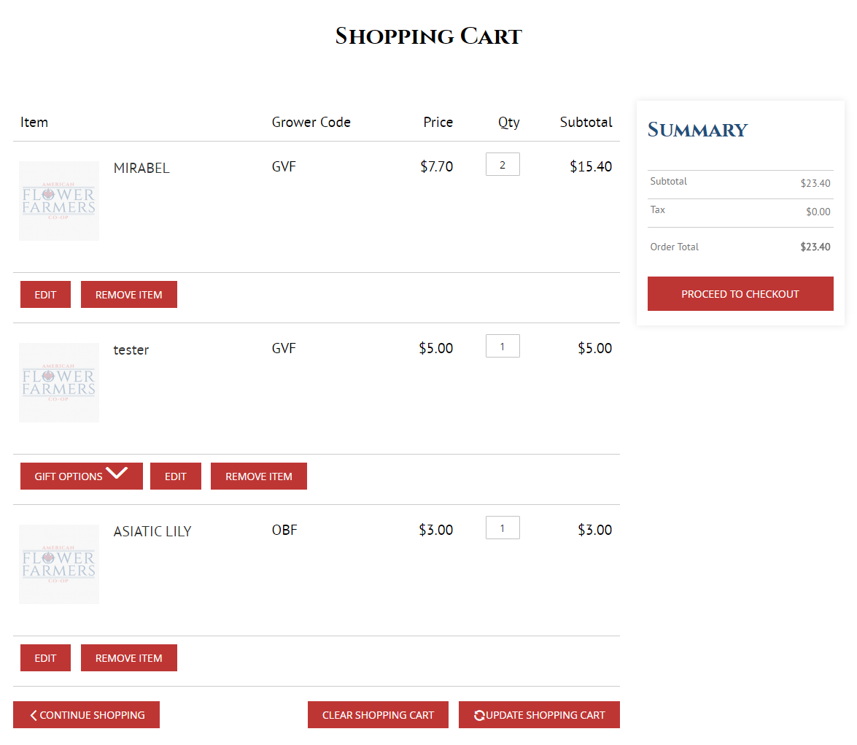The width and height of the screenshot is (857, 745).
Task: Click Continue Shopping back button
Action: [x=86, y=715]
